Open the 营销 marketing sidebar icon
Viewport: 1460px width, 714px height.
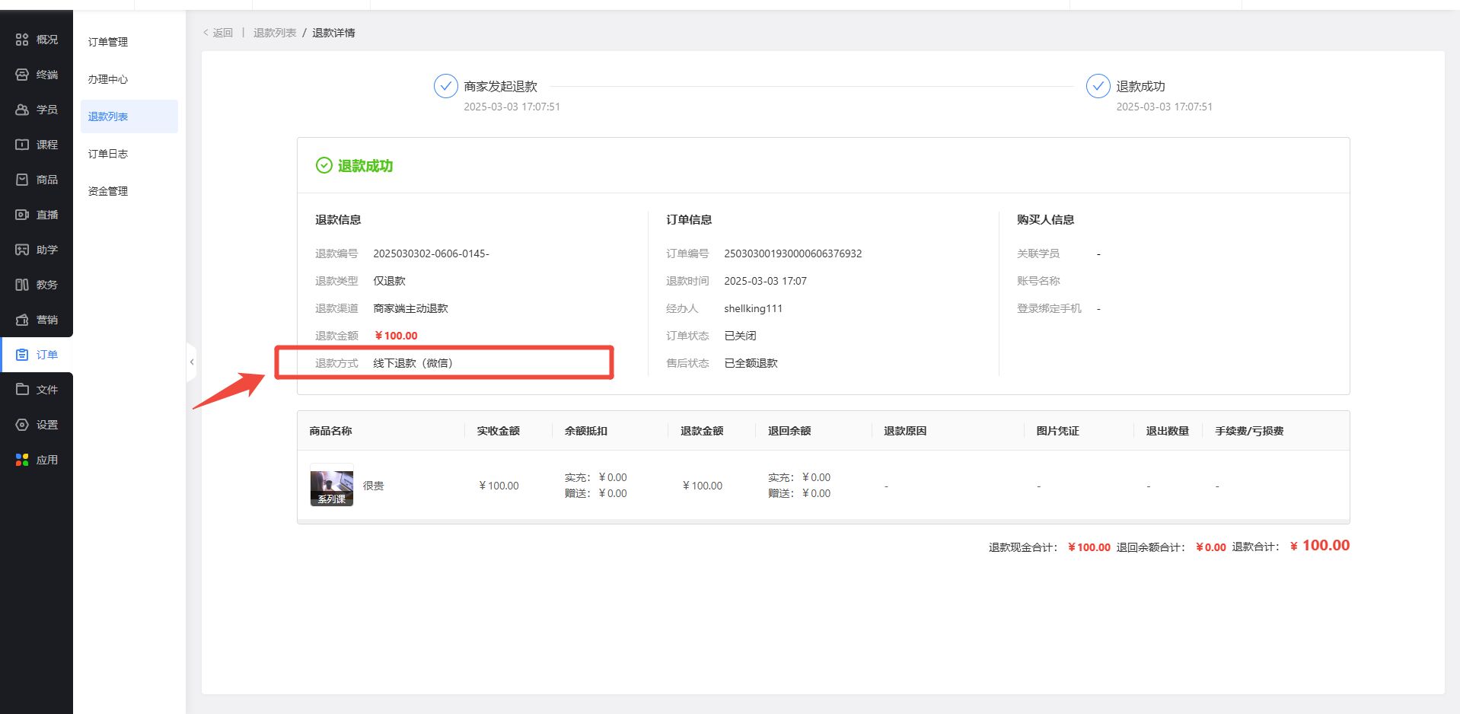click(x=22, y=320)
